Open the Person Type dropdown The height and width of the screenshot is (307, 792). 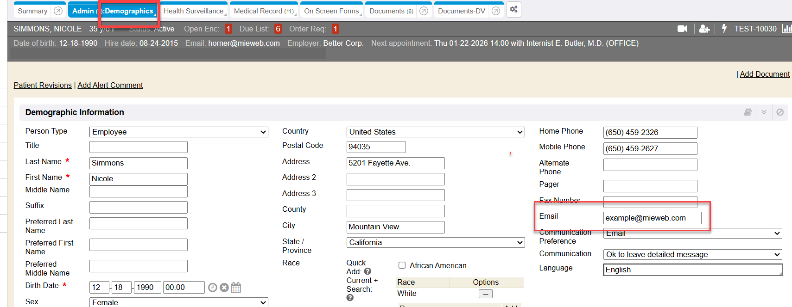coord(178,132)
